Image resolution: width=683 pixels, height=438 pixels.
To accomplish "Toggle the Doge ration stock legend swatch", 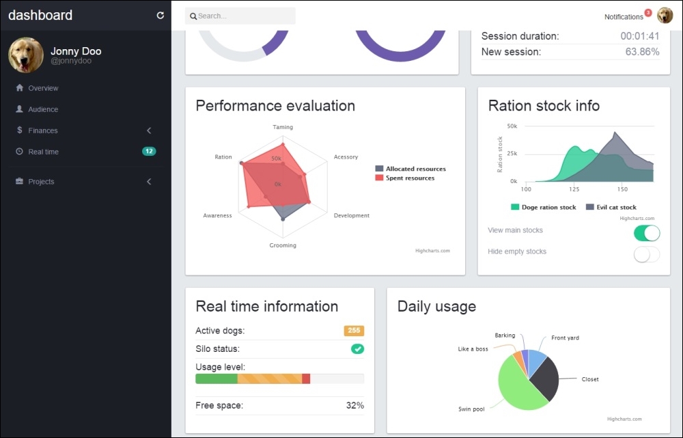I will coord(515,207).
